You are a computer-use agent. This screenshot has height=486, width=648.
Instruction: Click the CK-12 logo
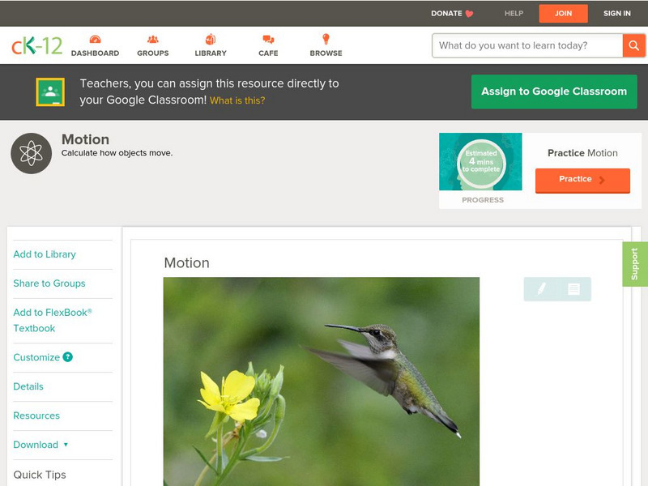[36, 45]
